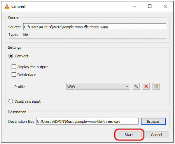Delete selected profile with red X icon
The image size is (175, 144).
[146, 86]
